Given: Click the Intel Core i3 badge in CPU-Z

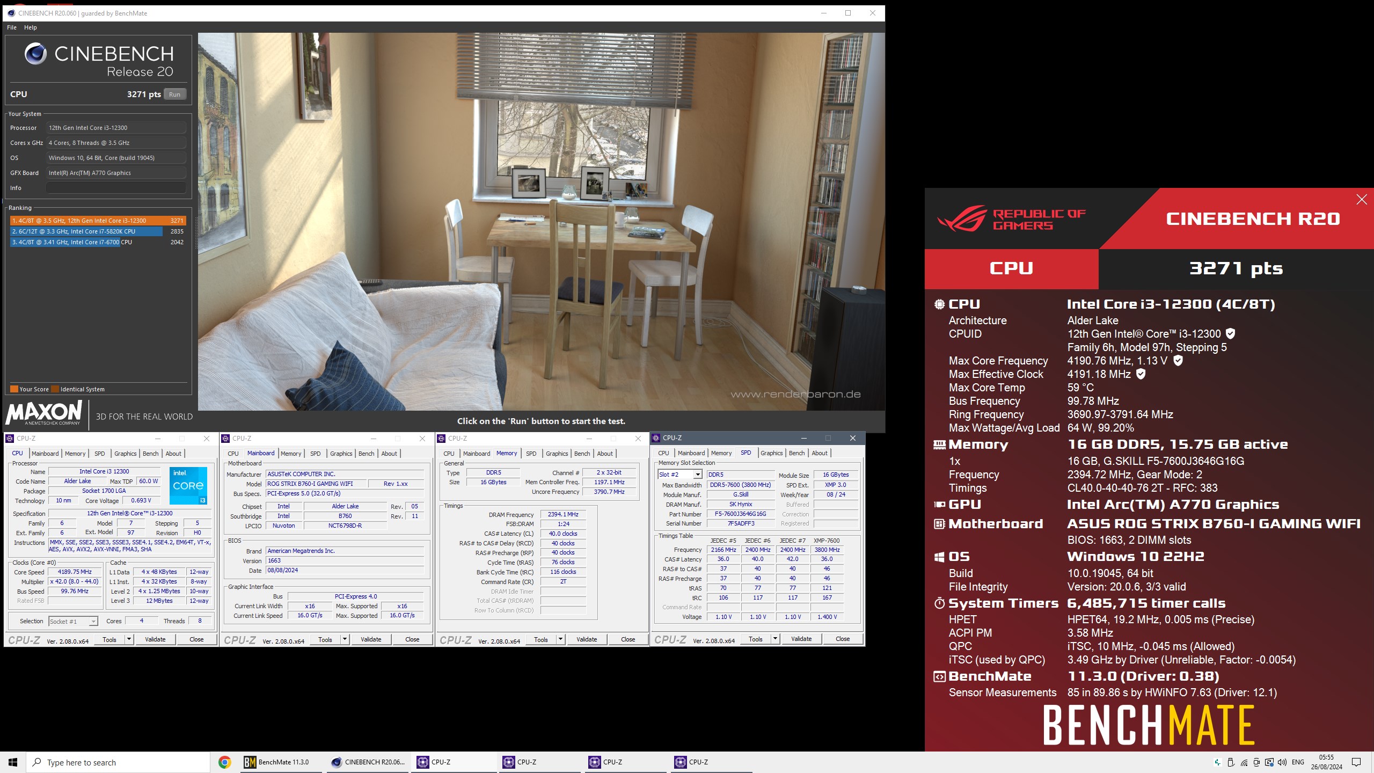Looking at the screenshot, I should 188,486.
